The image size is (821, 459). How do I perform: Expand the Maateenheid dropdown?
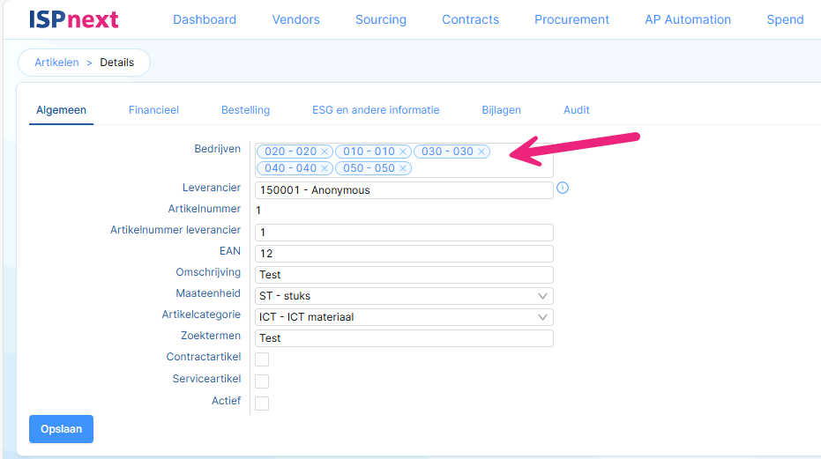point(404,296)
